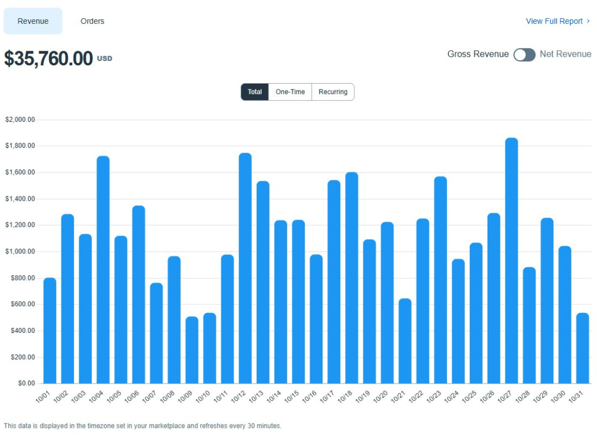597x437 pixels.
Task: Toggle the Gross/Net Revenue switch
Action: 524,54
